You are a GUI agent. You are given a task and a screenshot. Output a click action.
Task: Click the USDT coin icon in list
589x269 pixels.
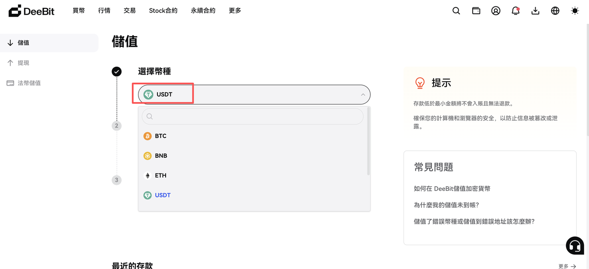click(147, 195)
